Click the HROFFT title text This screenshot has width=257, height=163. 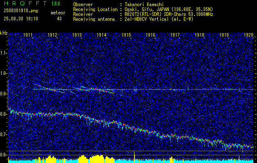coord(25,3)
